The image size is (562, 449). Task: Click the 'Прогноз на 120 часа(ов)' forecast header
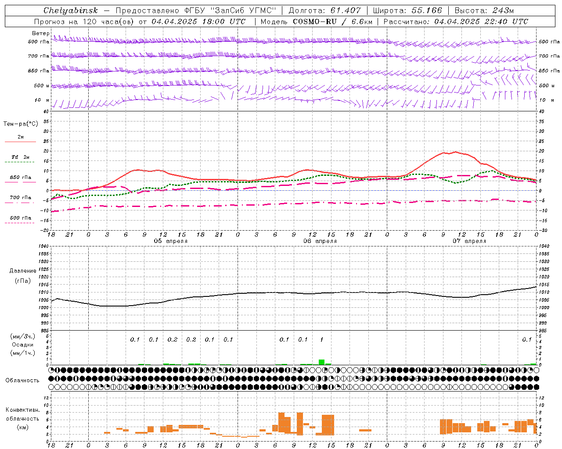coord(84,21)
